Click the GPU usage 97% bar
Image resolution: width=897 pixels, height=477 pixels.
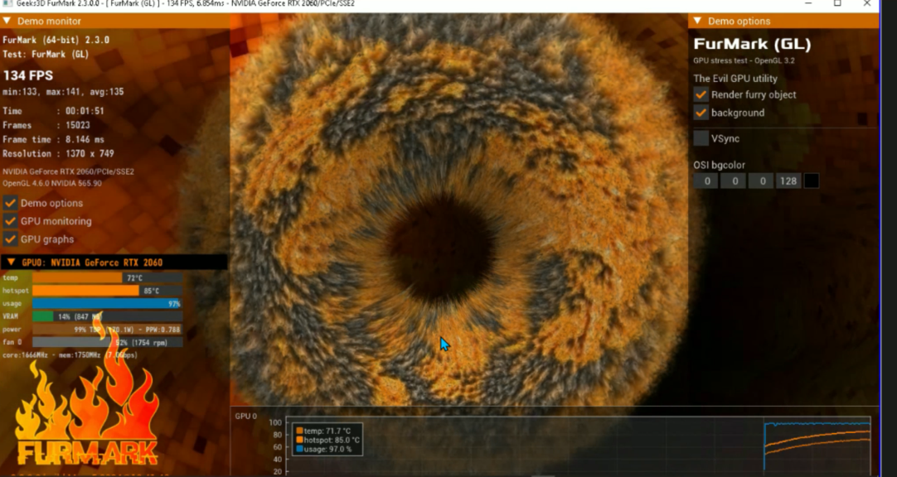coord(108,303)
